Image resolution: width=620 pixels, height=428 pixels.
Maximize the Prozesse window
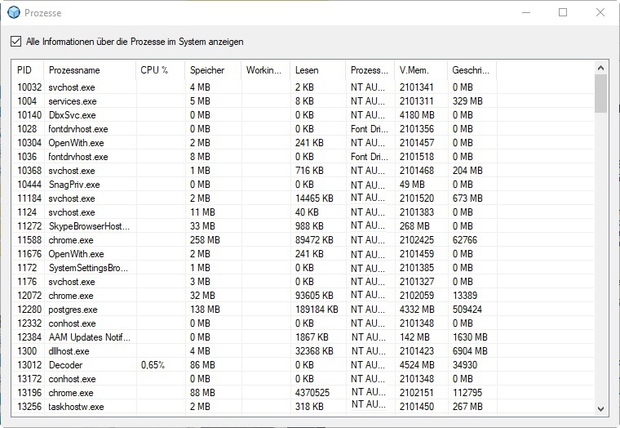563,13
